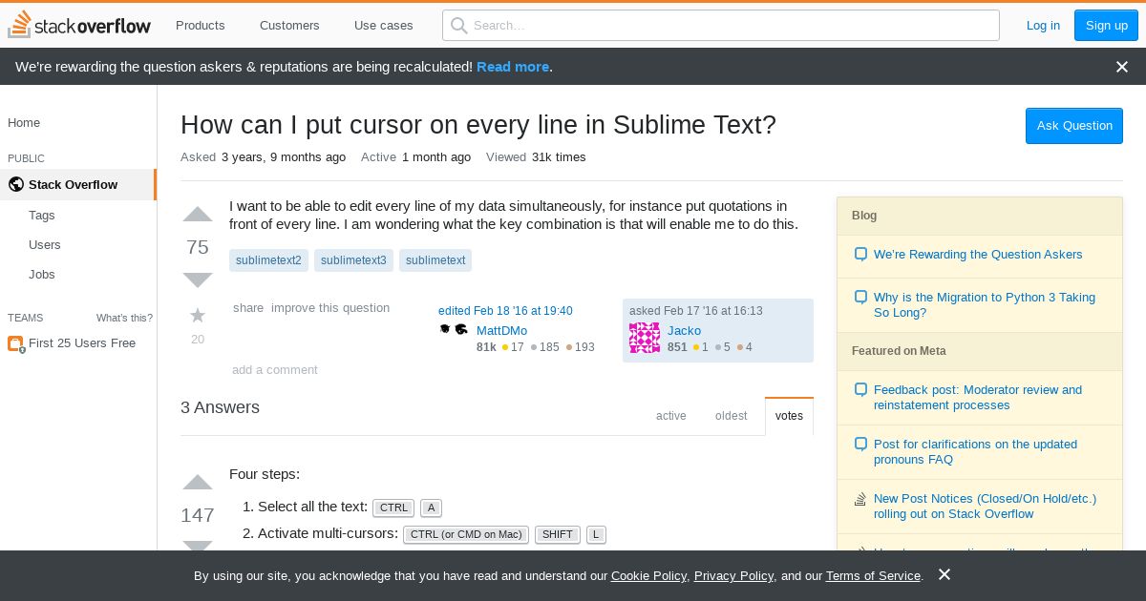Upvote the answer with 147 votes
The image size is (1146, 601).
tap(198, 483)
